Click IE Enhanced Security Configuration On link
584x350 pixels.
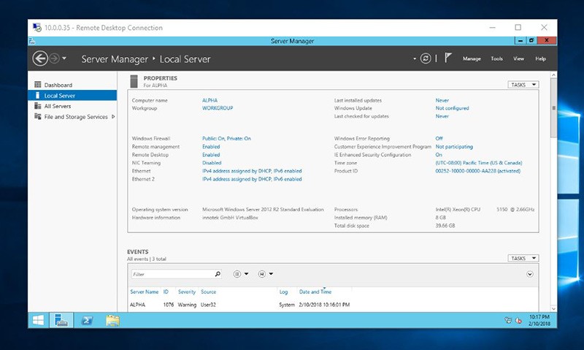pos(439,155)
